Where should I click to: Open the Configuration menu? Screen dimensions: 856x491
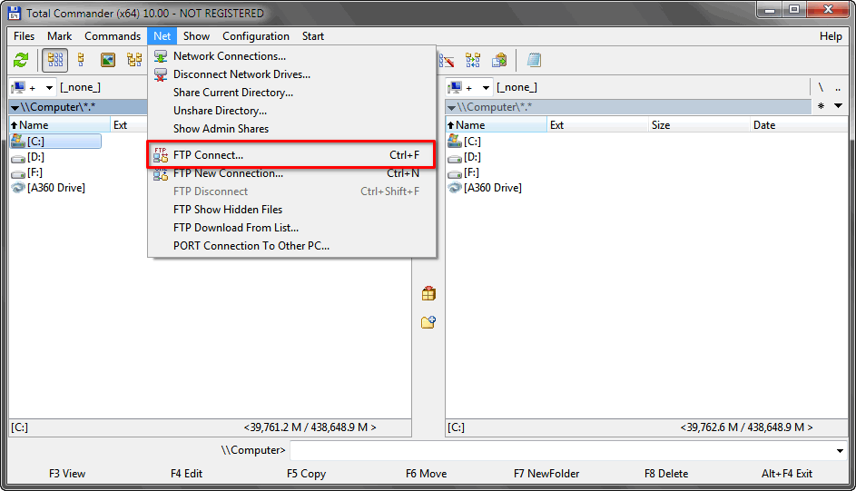click(256, 36)
